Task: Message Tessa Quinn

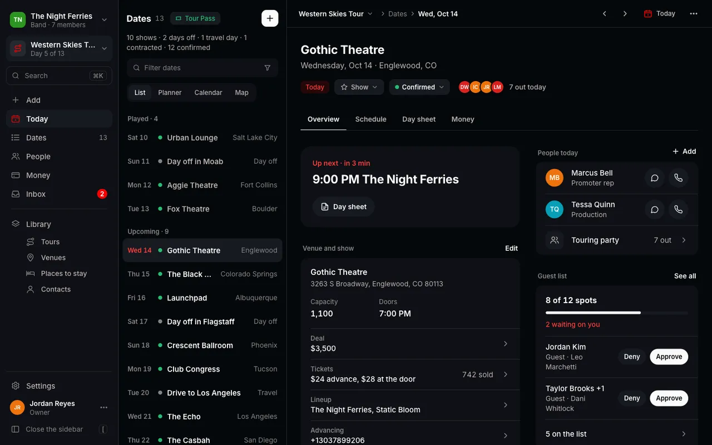Action: point(655,210)
